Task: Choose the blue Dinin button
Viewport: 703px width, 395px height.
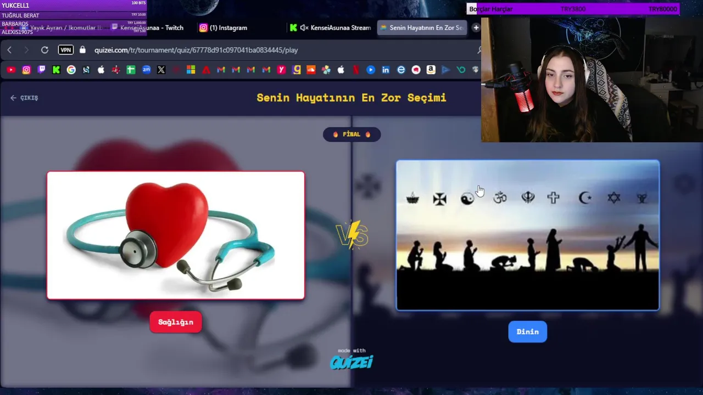Action: click(528, 331)
